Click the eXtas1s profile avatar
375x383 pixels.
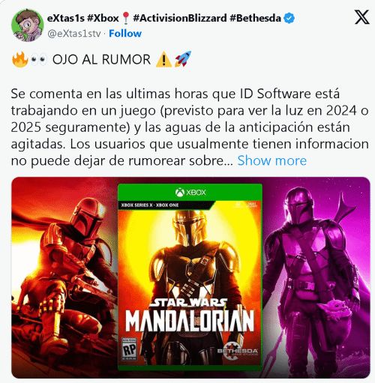tap(28, 25)
